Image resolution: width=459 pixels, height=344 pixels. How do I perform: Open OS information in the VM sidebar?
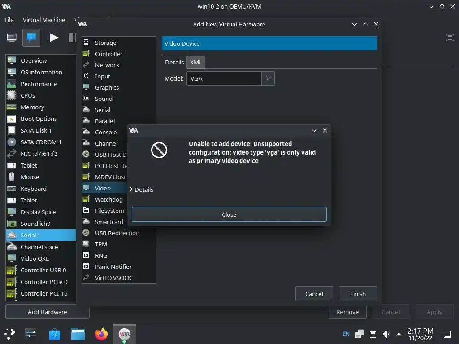[x=41, y=72]
